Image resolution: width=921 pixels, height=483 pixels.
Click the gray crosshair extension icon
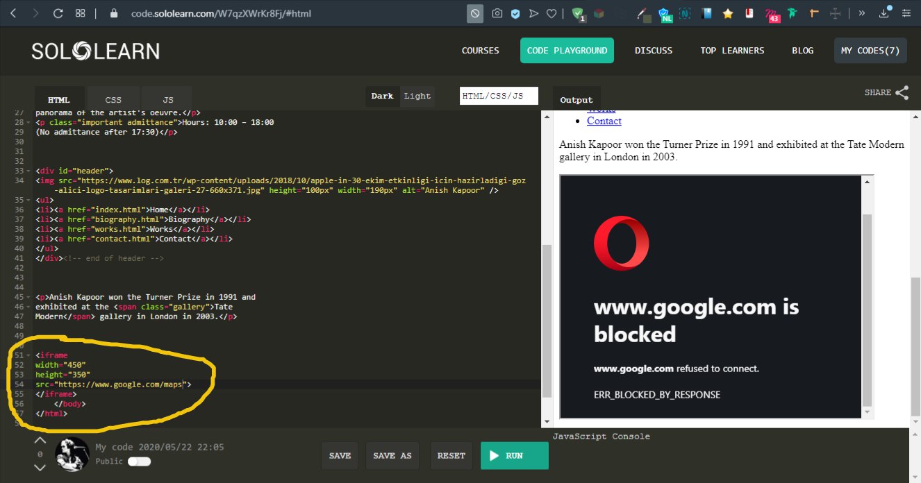(836, 13)
